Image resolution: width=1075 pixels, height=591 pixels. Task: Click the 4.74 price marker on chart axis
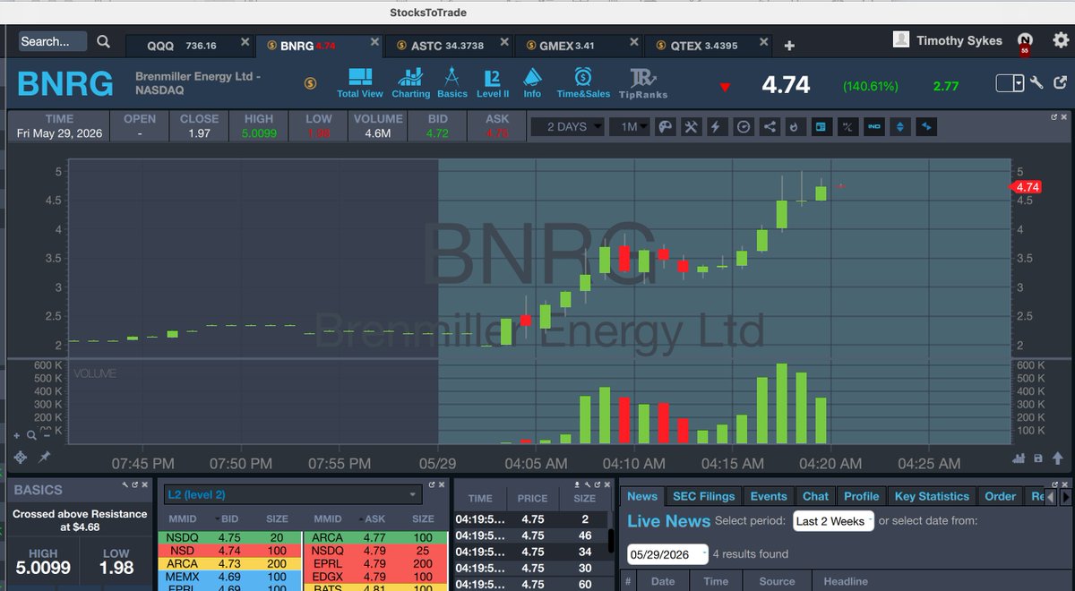(1025, 186)
